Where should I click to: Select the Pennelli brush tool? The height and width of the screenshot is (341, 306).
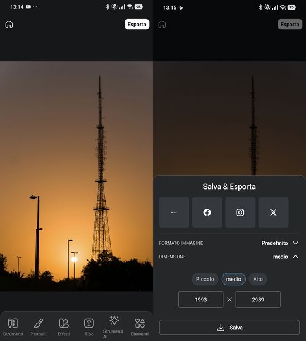pyautogui.click(x=38, y=323)
